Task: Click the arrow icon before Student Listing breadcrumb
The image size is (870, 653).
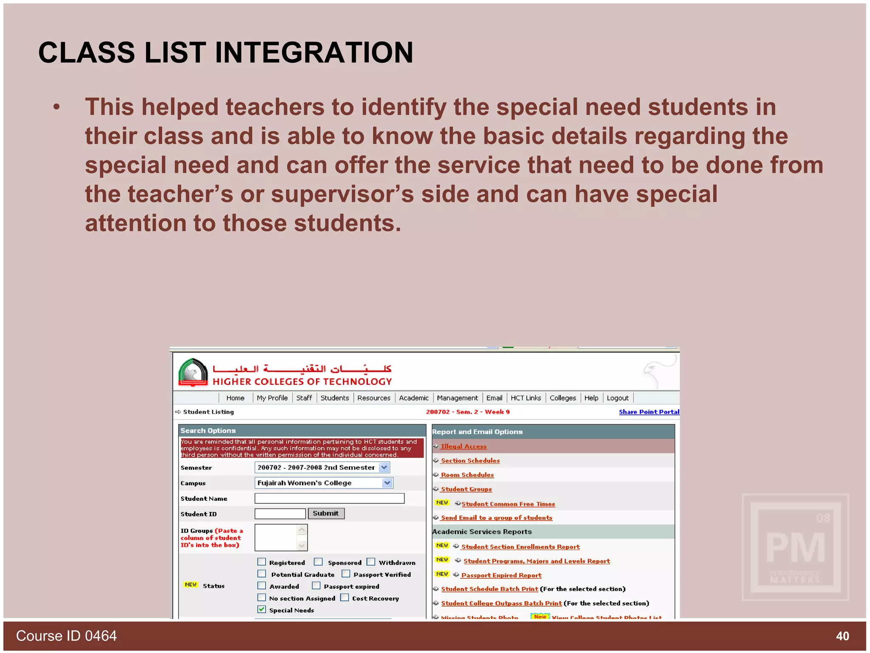Action: (x=178, y=412)
